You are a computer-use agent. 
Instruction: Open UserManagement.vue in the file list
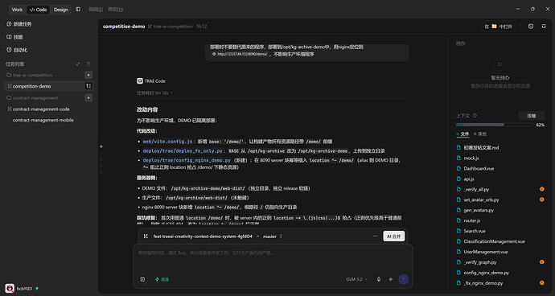click(x=486, y=252)
